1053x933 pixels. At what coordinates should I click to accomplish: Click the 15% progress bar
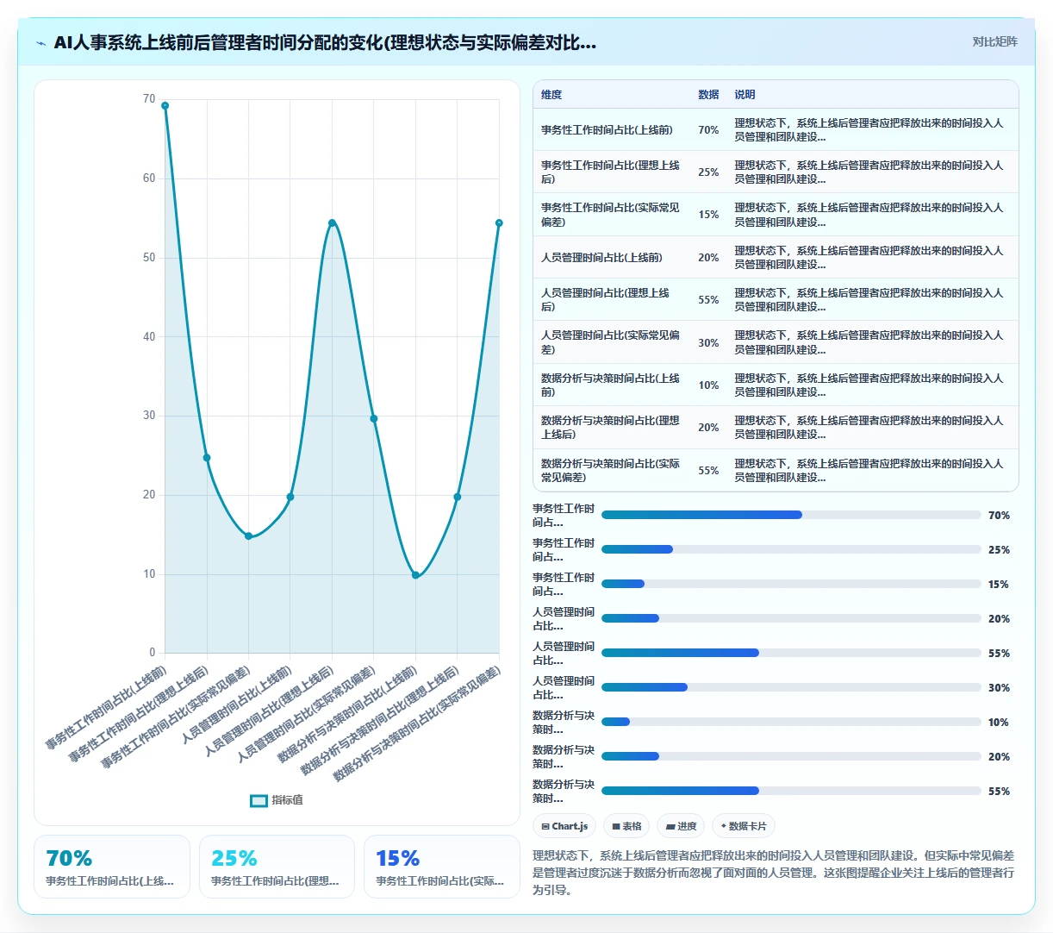coord(791,584)
